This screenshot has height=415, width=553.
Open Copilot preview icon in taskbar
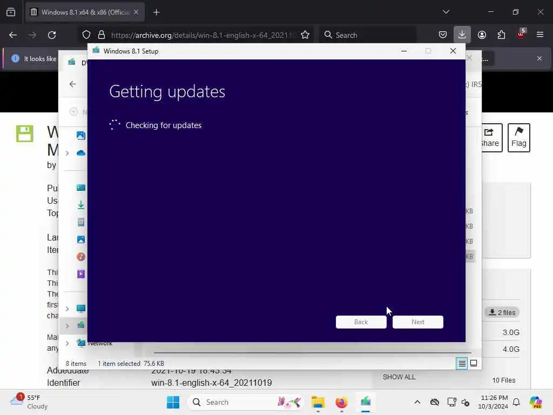(536, 402)
